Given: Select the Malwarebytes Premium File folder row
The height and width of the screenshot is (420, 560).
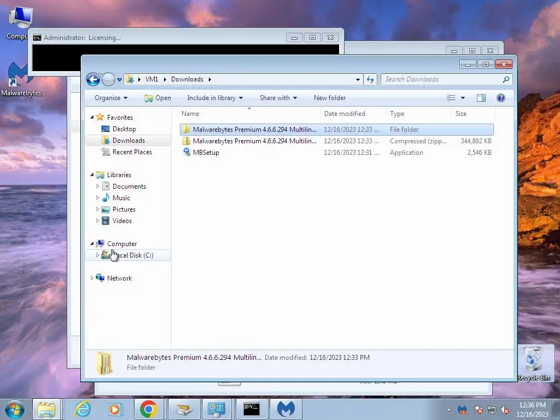Looking at the screenshot, I should (337, 129).
